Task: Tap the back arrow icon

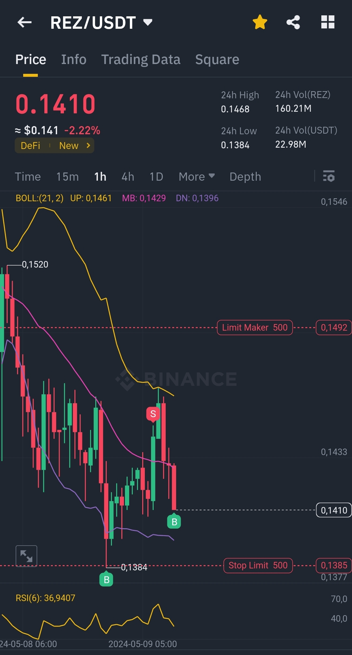Action: [24, 22]
